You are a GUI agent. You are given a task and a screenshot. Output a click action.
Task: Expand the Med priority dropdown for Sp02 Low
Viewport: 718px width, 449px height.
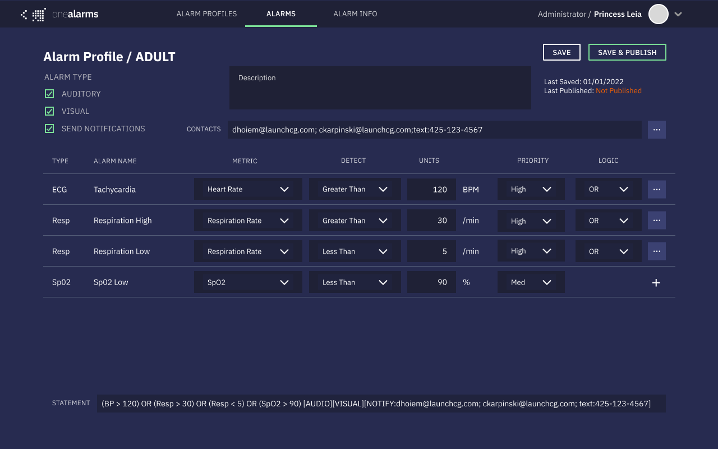(x=531, y=282)
